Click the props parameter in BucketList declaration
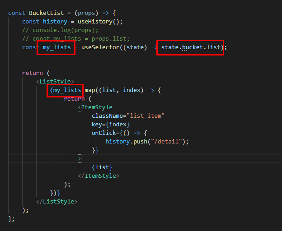This screenshot has height=231, width=282. tap(86, 13)
